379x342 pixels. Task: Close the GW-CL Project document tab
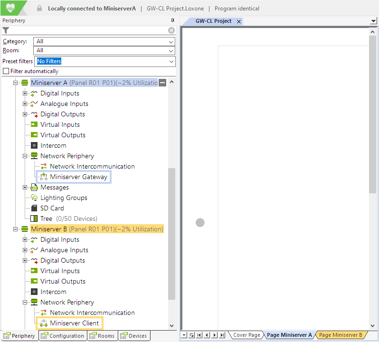click(239, 21)
